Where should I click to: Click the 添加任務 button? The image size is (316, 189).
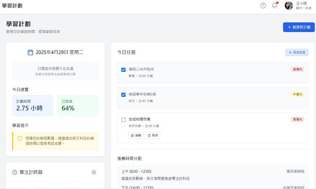pos(297,52)
